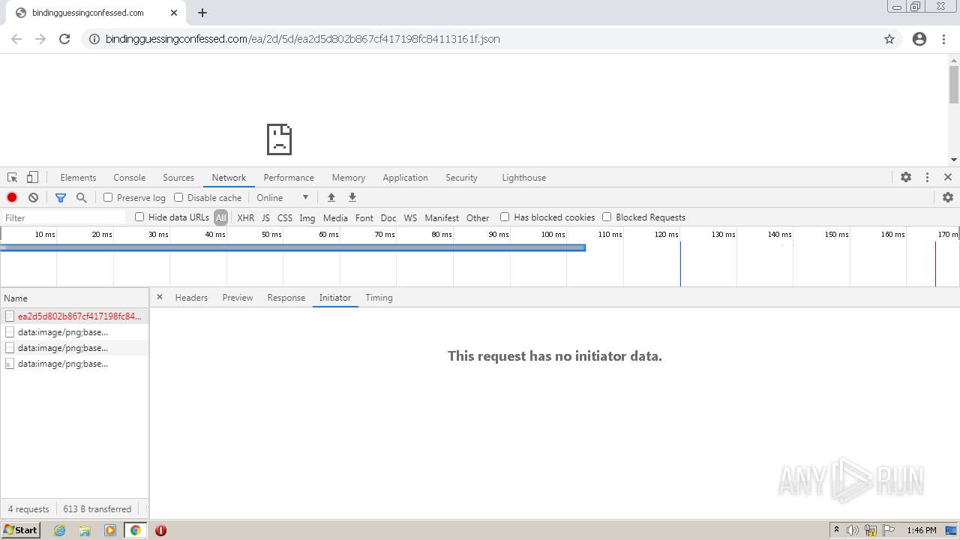The width and height of the screenshot is (960, 540).
Task: Click the inspect element picker icon
Action: pyautogui.click(x=12, y=178)
